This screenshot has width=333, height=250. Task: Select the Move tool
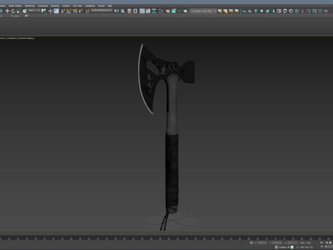pos(7,11)
